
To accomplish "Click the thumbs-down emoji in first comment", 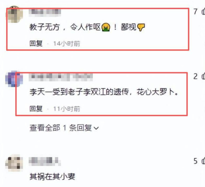I will pos(141,27).
